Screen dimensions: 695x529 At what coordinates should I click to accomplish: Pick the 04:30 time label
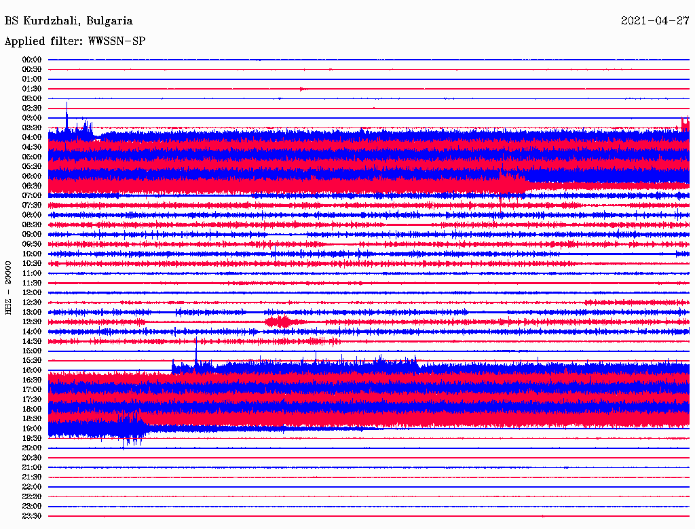[32, 147]
